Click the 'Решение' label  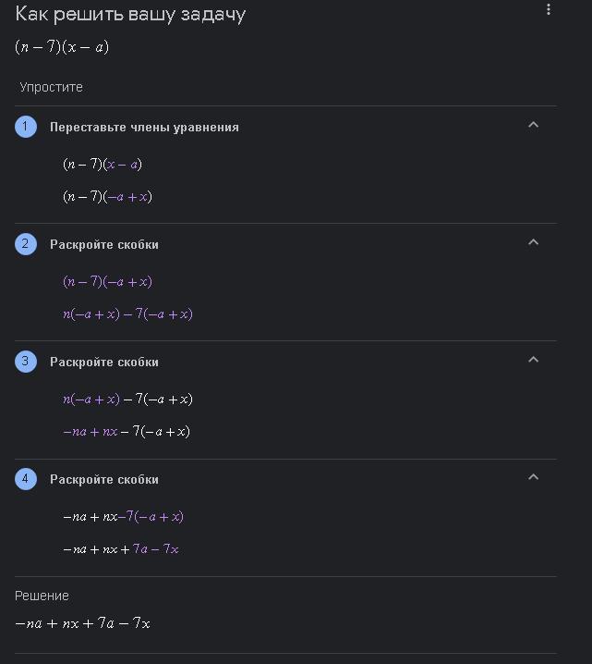click(x=42, y=596)
